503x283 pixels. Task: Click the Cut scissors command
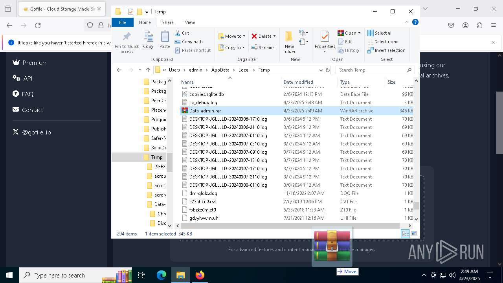[x=182, y=33]
